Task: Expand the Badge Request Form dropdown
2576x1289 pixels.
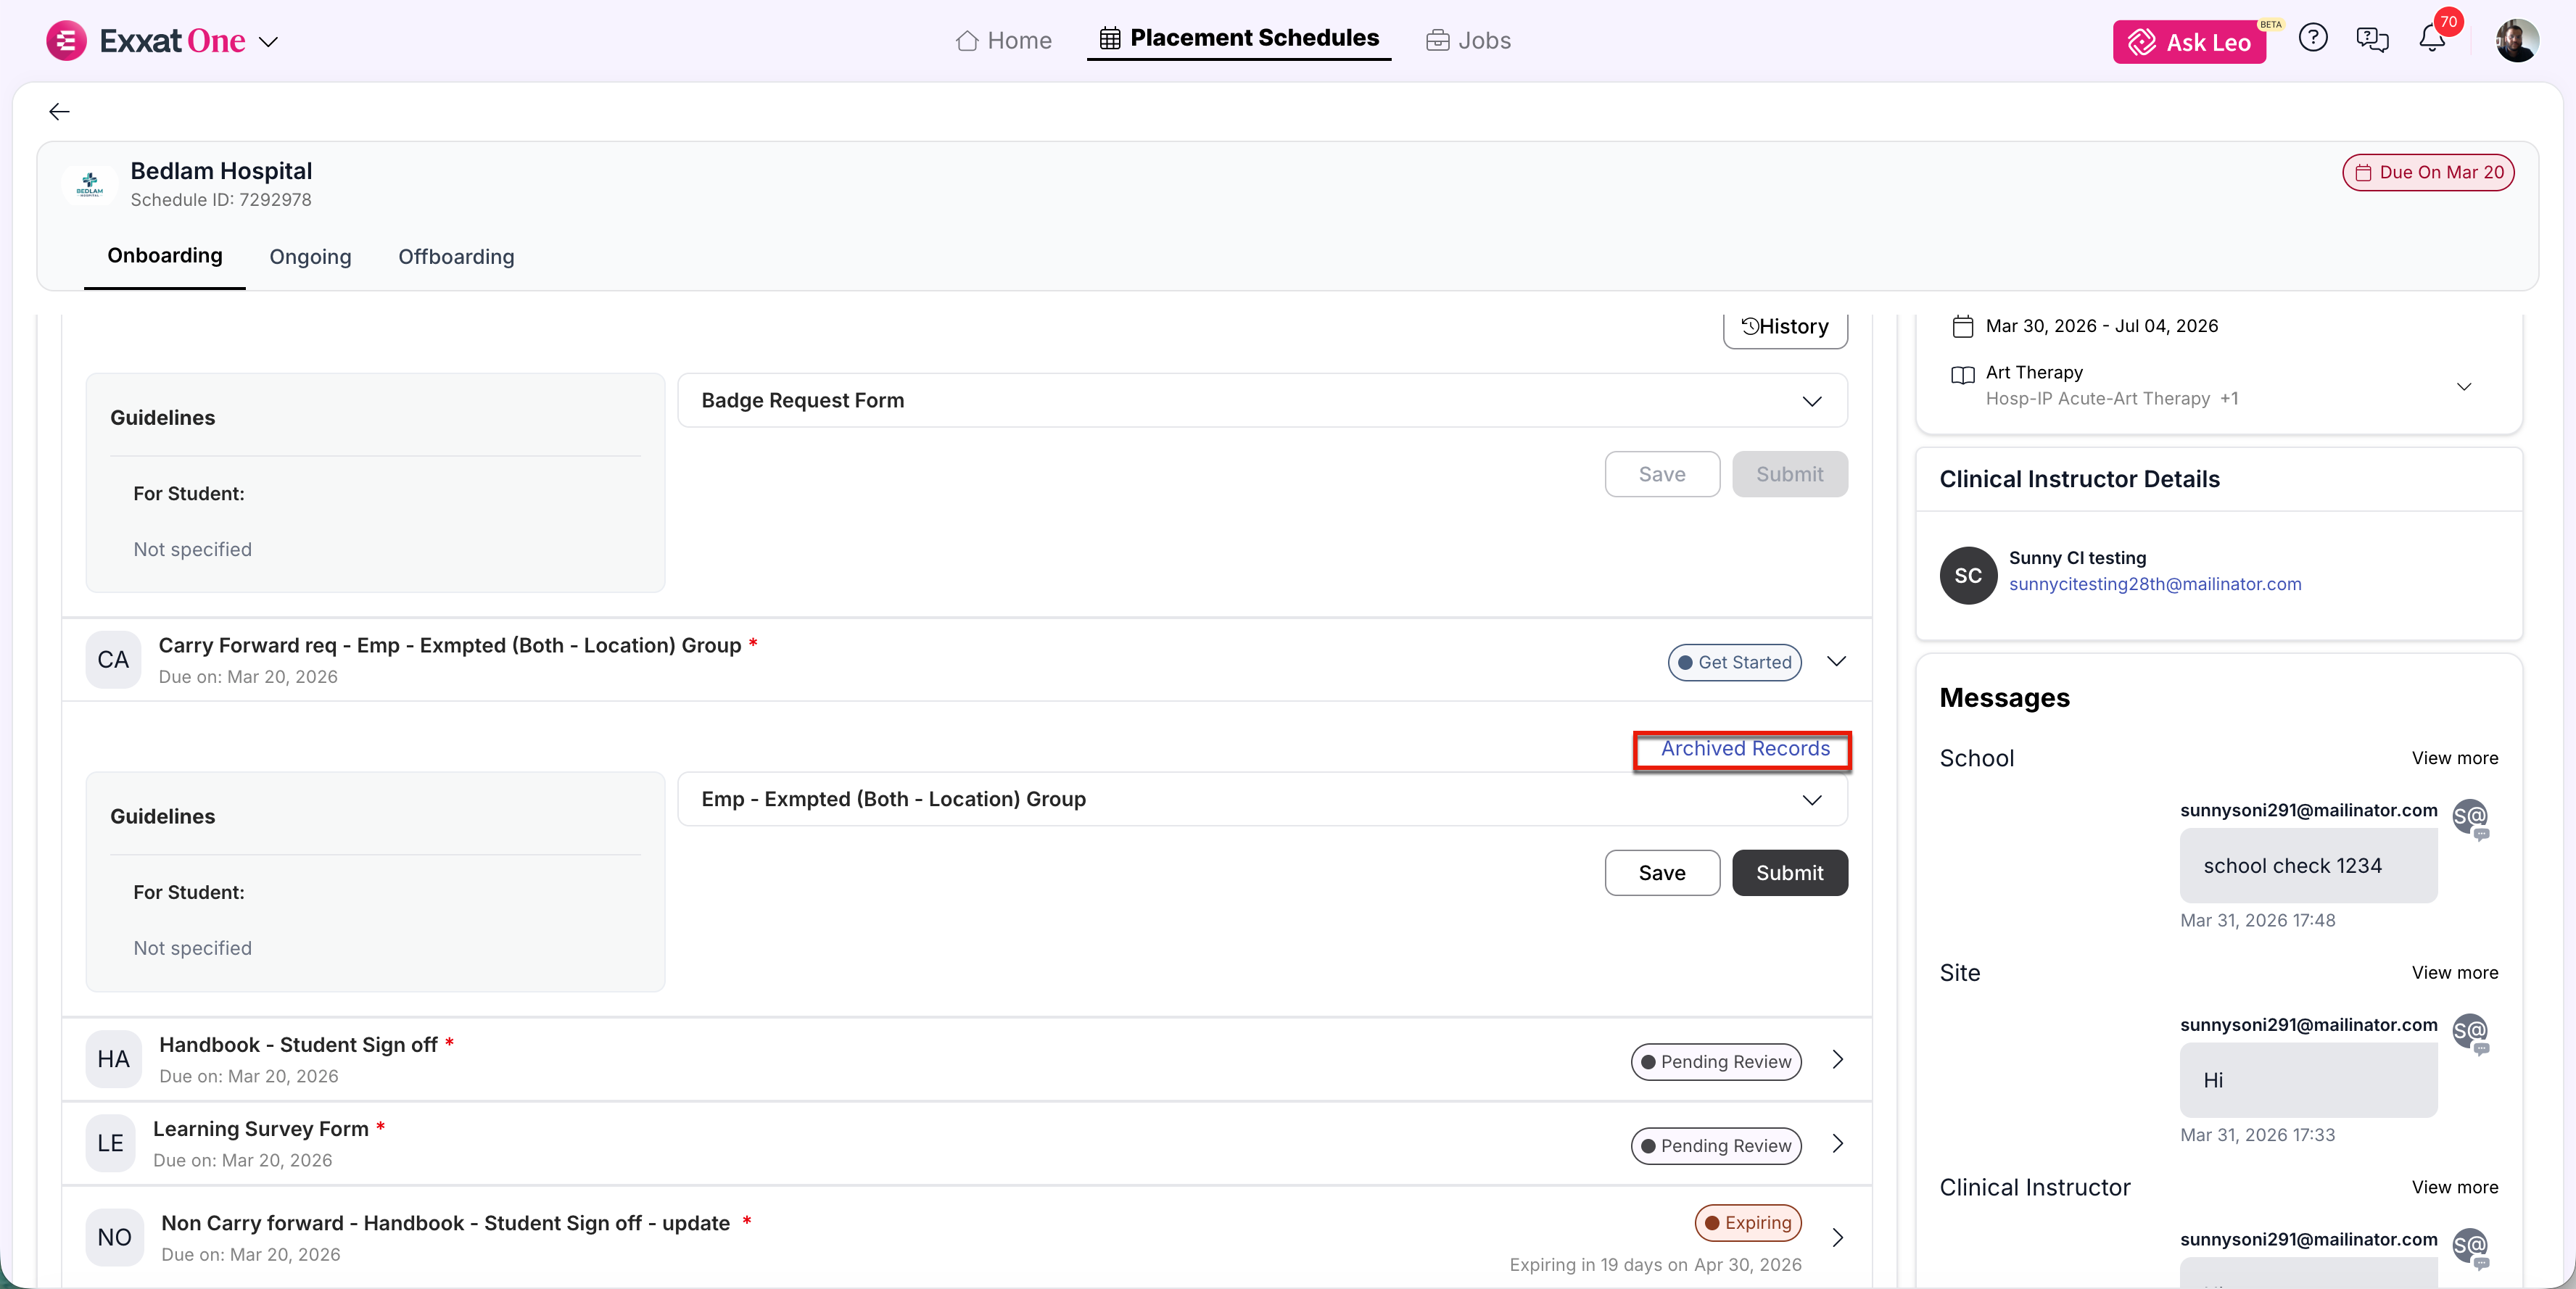Action: pyautogui.click(x=1811, y=401)
